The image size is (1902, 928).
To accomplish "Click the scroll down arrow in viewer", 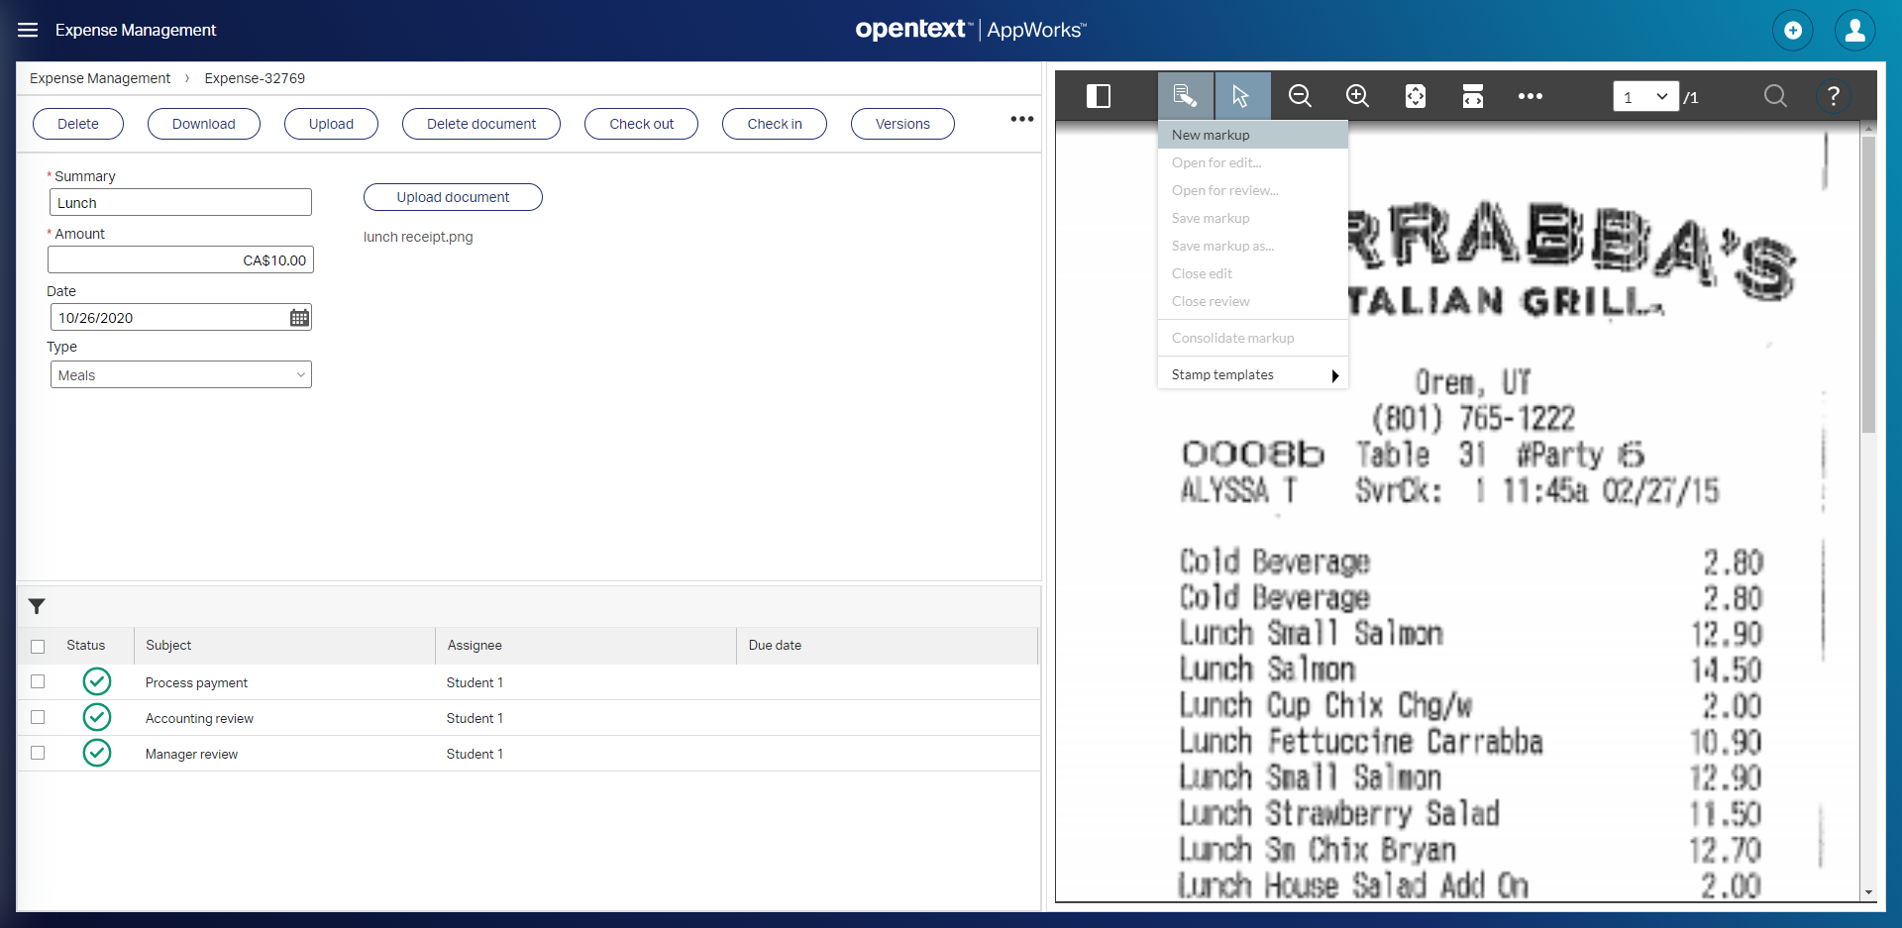I will click(1868, 892).
